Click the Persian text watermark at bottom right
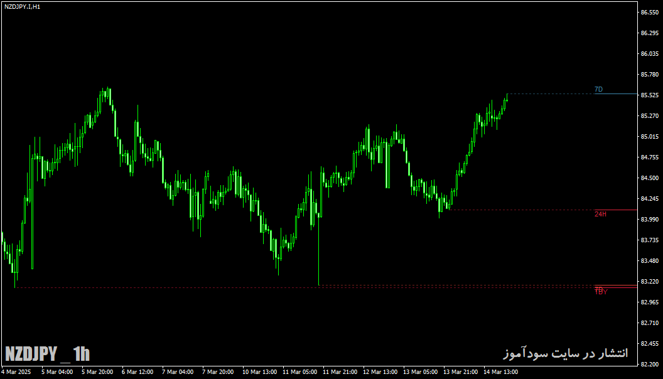Viewport: 663px width, 379px height. (565, 353)
